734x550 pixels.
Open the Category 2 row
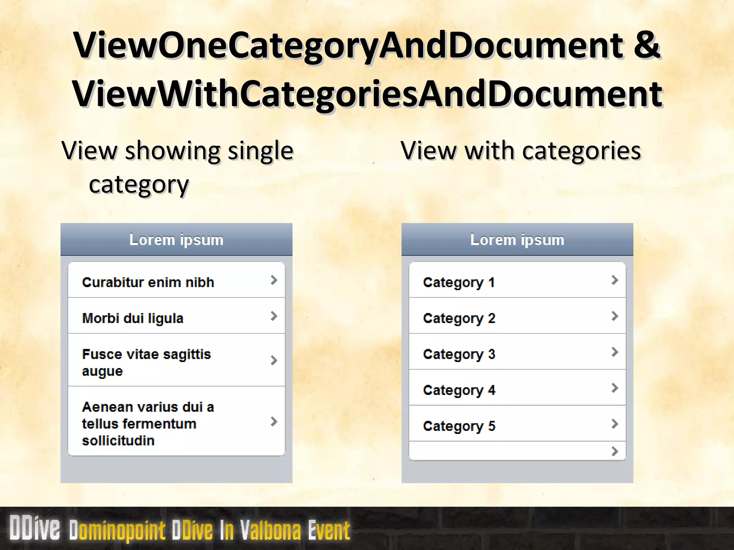click(x=517, y=316)
